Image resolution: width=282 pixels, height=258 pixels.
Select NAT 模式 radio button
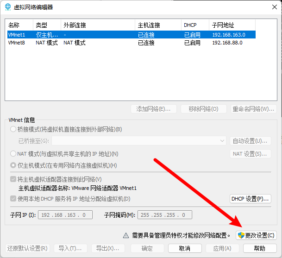pos(13,154)
